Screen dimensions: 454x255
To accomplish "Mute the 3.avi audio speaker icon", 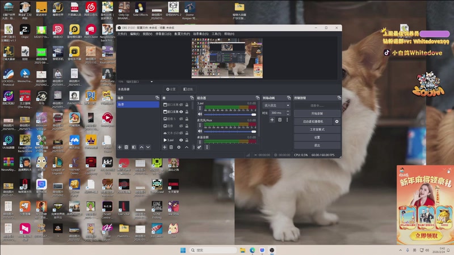I will [200, 114].
